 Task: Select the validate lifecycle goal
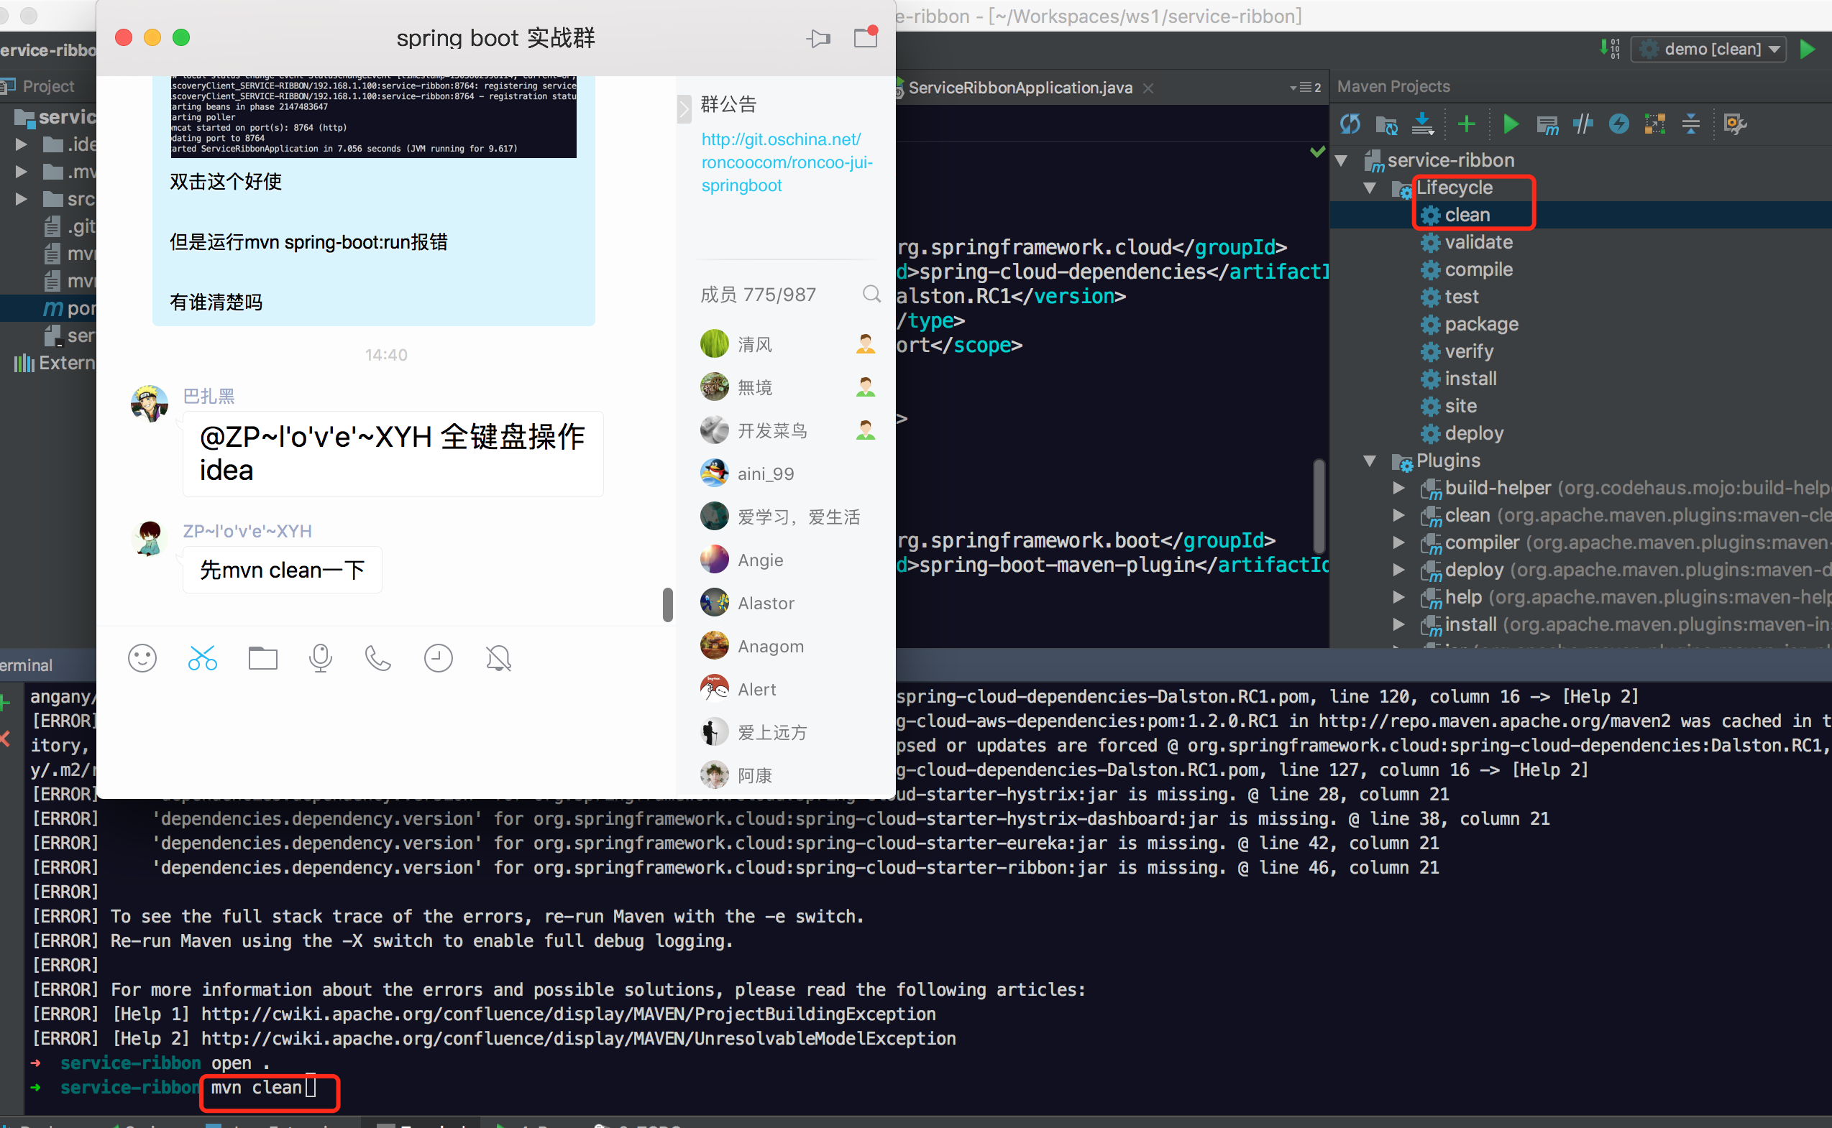(1478, 242)
